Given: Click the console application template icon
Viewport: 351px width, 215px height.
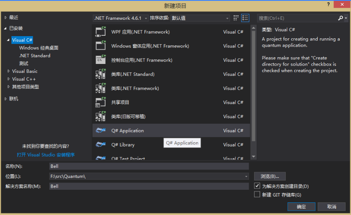Looking at the screenshot, I should pyautogui.click(x=101, y=60).
